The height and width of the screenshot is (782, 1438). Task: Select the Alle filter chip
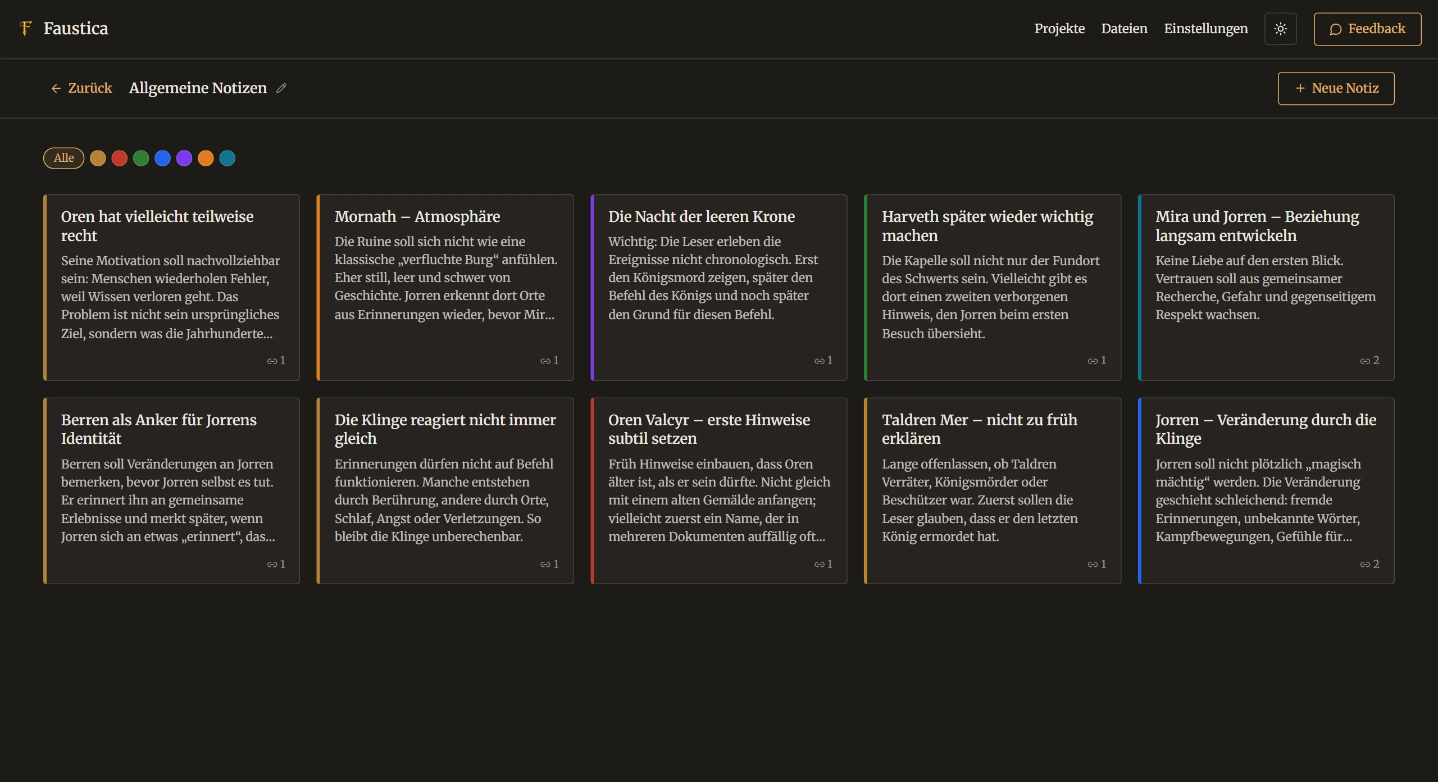pyautogui.click(x=63, y=158)
